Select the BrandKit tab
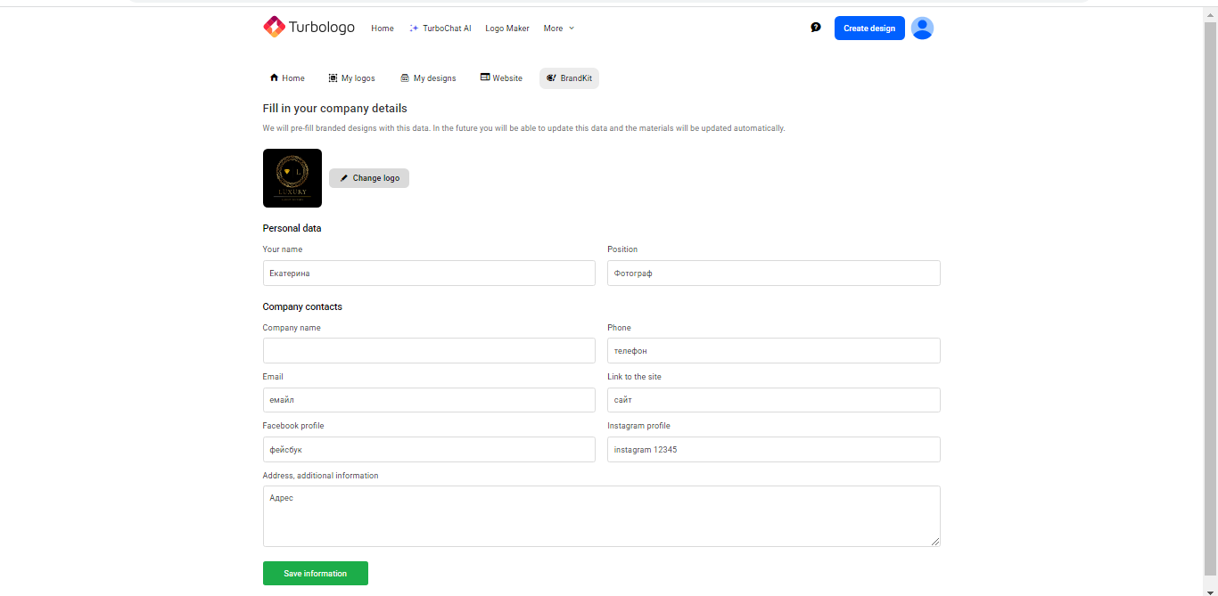 (569, 78)
